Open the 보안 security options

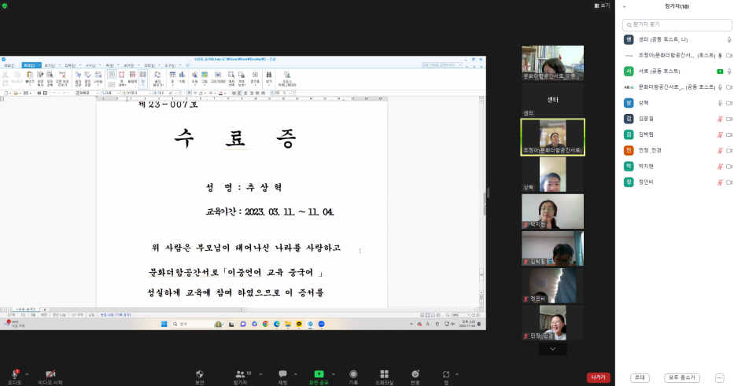200,375
